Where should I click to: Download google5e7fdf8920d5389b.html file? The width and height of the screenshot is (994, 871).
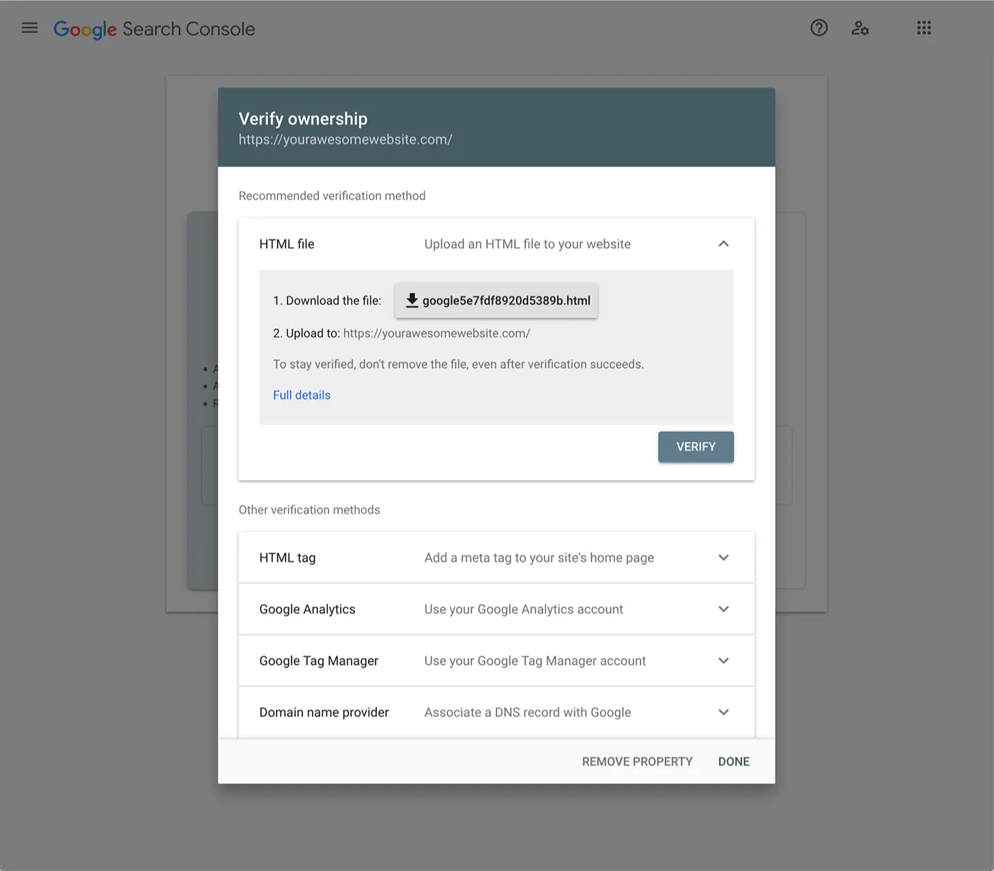pyautogui.click(x=506, y=301)
